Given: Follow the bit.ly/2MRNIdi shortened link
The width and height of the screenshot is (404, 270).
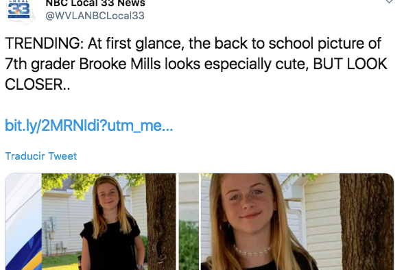Looking at the screenshot, I should pyautogui.click(x=89, y=125).
